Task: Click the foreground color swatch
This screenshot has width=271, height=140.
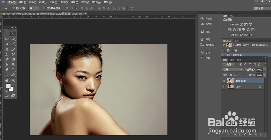Action: 8,86
